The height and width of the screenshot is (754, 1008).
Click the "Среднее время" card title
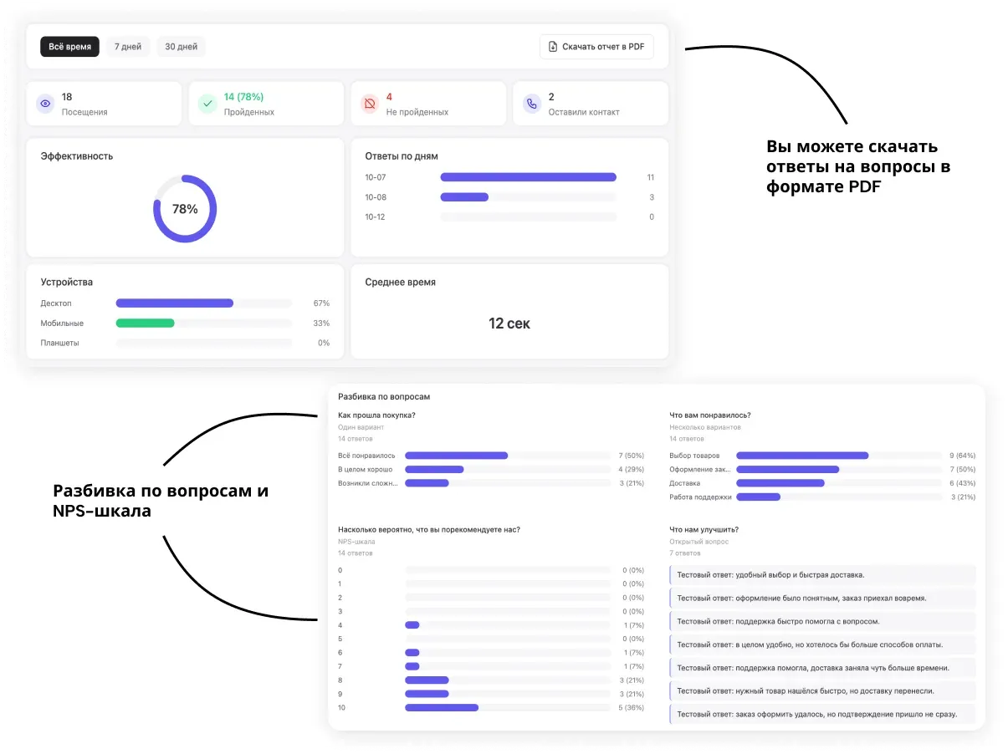point(401,283)
